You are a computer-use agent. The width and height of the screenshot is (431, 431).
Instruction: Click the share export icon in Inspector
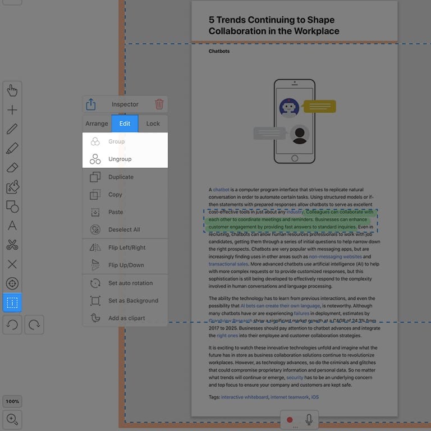click(91, 104)
